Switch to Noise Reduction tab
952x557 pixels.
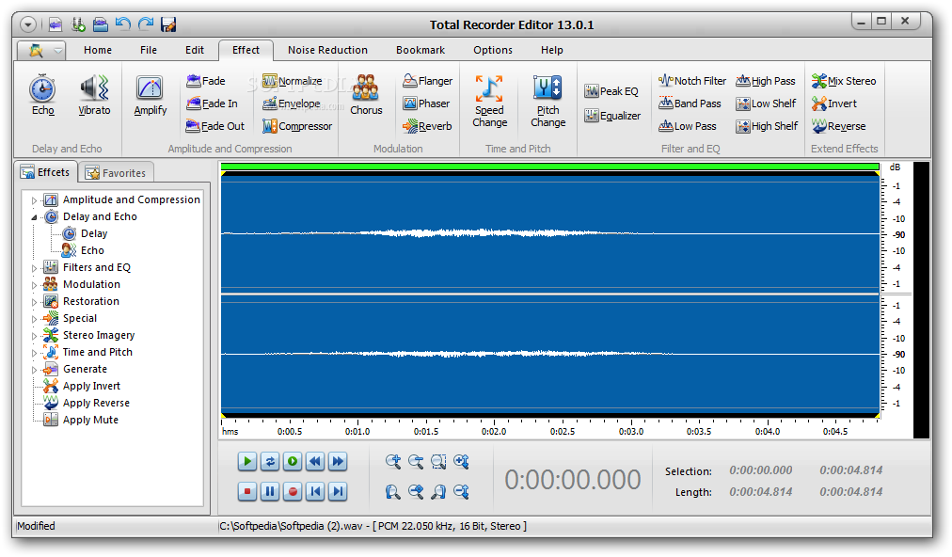pos(328,50)
